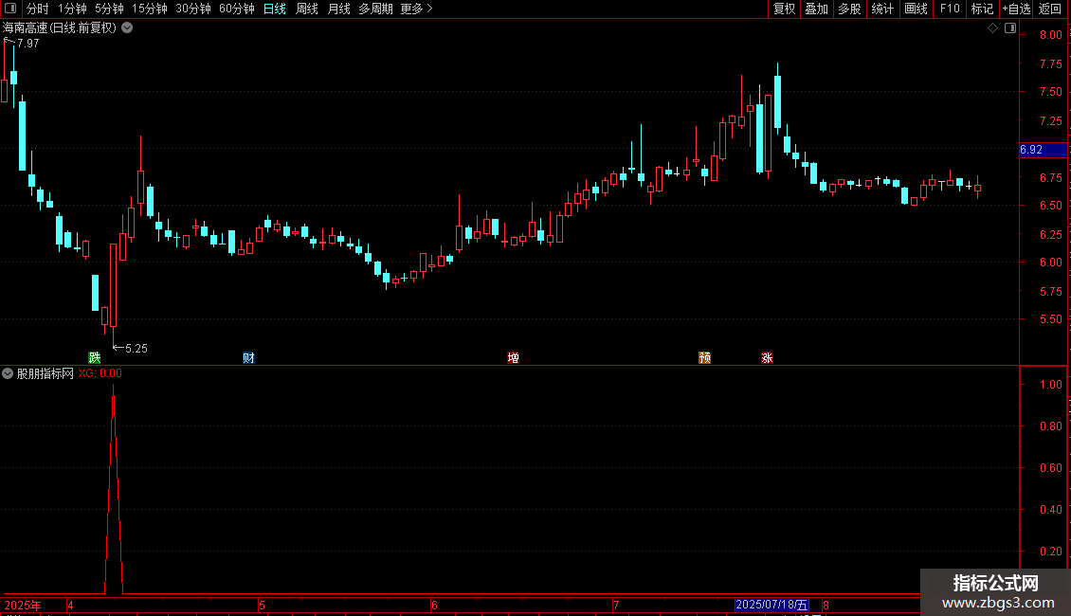Click the month 8 axis marker
1071x616 pixels.
click(x=826, y=605)
